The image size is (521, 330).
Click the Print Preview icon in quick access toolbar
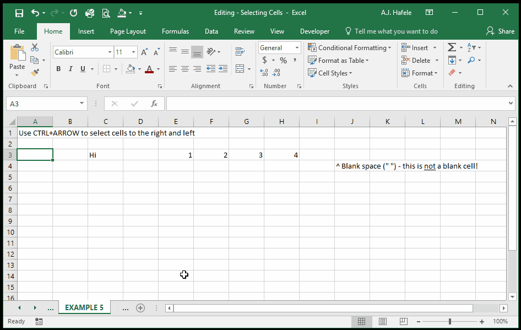click(x=106, y=13)
